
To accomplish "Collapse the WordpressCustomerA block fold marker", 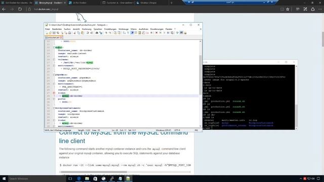I will [54, 108].
